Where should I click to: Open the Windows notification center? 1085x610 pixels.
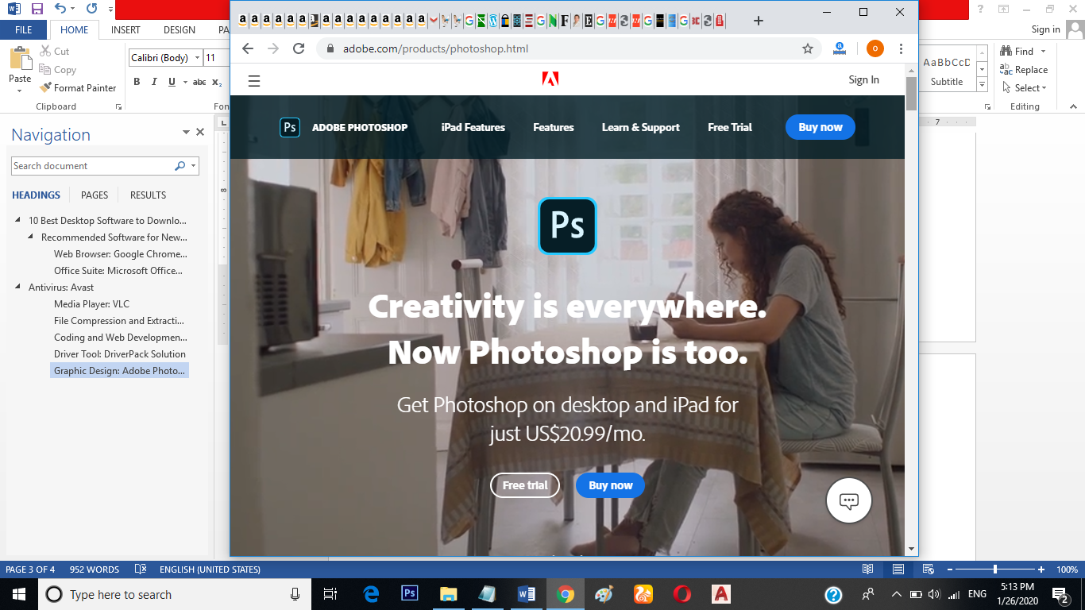coord(1060,594)
